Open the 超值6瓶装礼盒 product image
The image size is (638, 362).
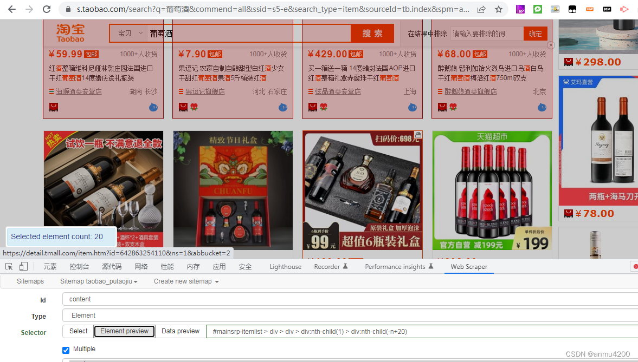point(363,190)
